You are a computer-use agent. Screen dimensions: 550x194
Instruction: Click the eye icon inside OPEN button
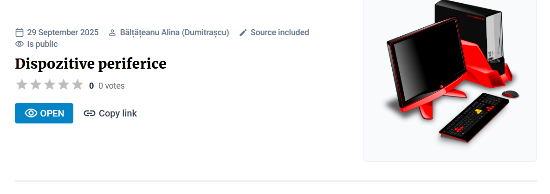31,113
